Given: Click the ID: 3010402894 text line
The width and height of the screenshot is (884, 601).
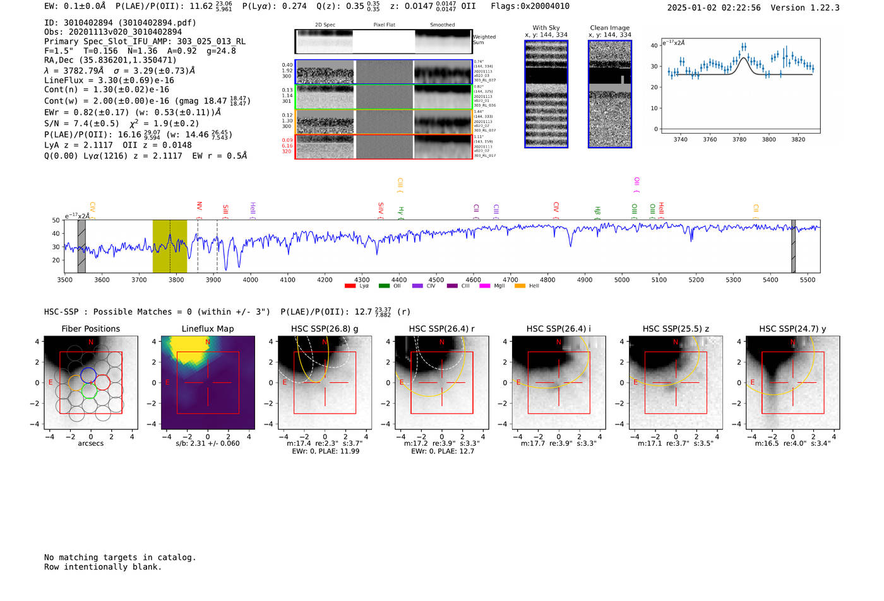Looking at the screenshot, I should 120,23.
